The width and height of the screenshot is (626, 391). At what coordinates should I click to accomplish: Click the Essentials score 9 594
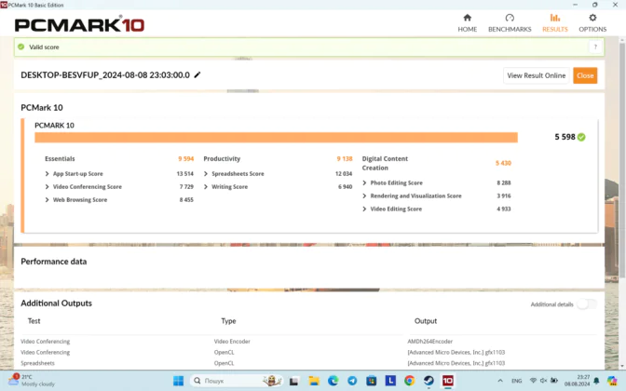[x=185, y=159]
